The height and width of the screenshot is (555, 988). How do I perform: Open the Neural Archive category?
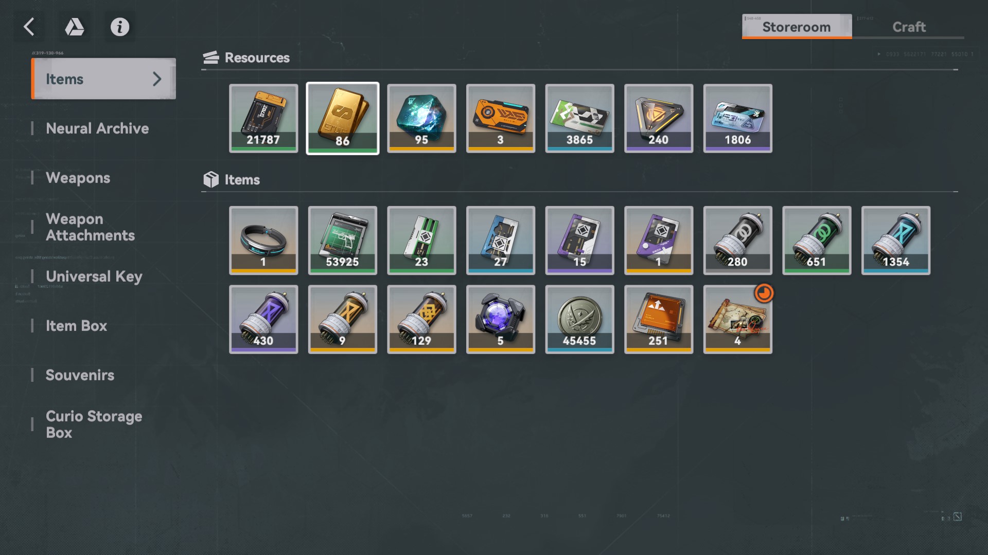pos(97,128)
